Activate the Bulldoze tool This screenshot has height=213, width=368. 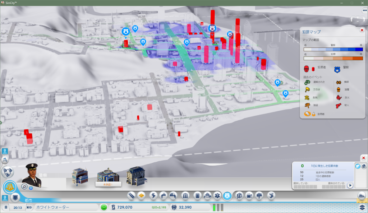click(x=362, y=195)
